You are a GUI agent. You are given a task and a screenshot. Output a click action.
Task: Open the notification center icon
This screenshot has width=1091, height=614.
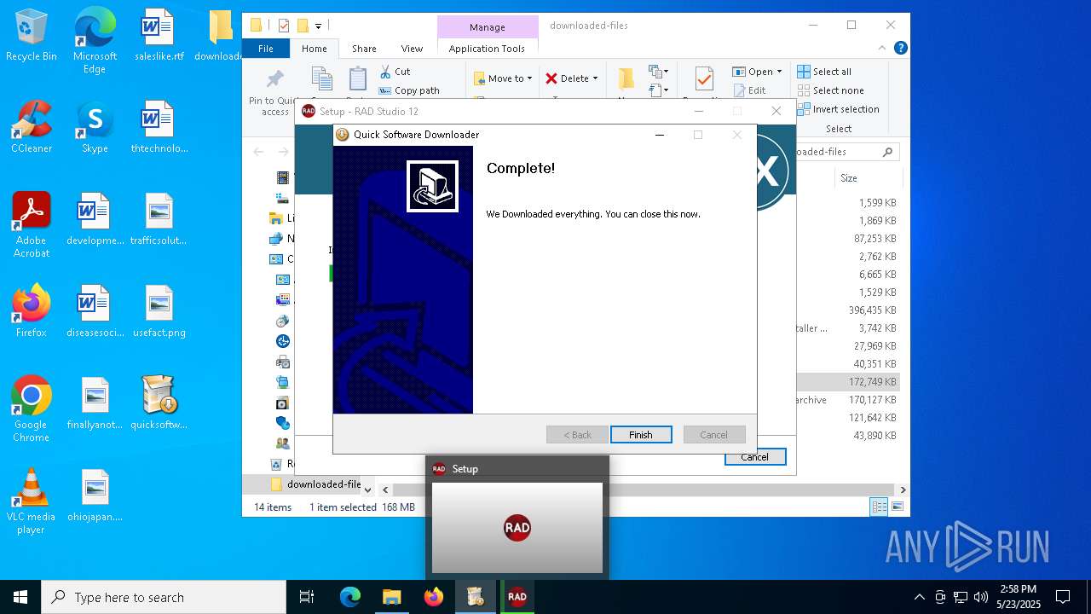(x=1063, y=597)
